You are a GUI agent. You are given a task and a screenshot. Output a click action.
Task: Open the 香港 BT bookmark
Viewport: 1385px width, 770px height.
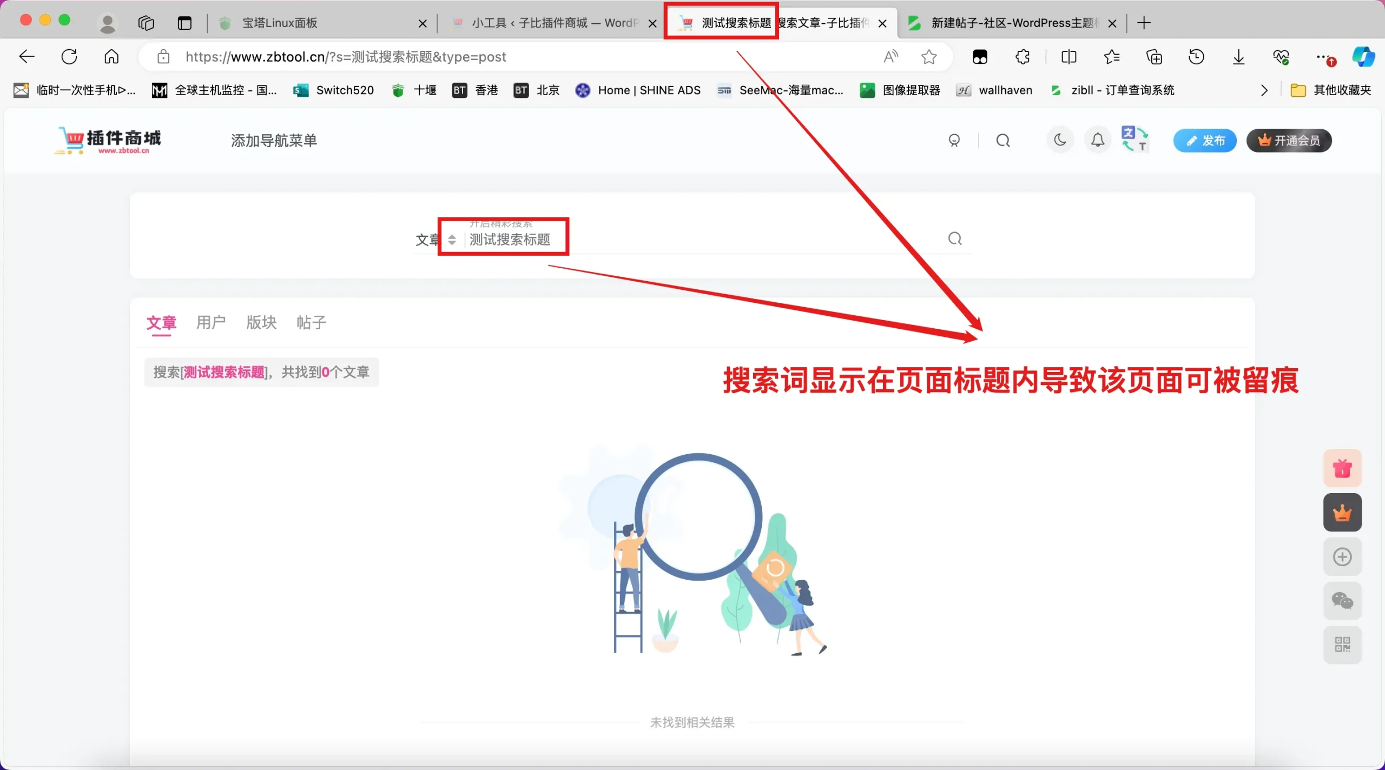coord(475,90)
